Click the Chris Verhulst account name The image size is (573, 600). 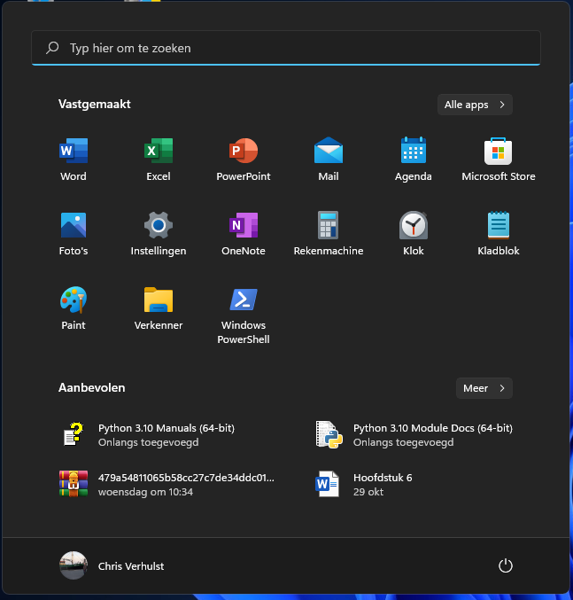click(131, 566)
